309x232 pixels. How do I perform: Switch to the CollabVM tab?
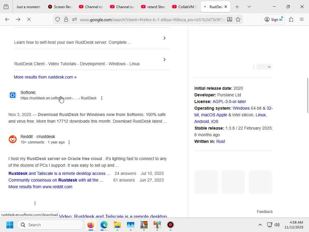point(185,7)
